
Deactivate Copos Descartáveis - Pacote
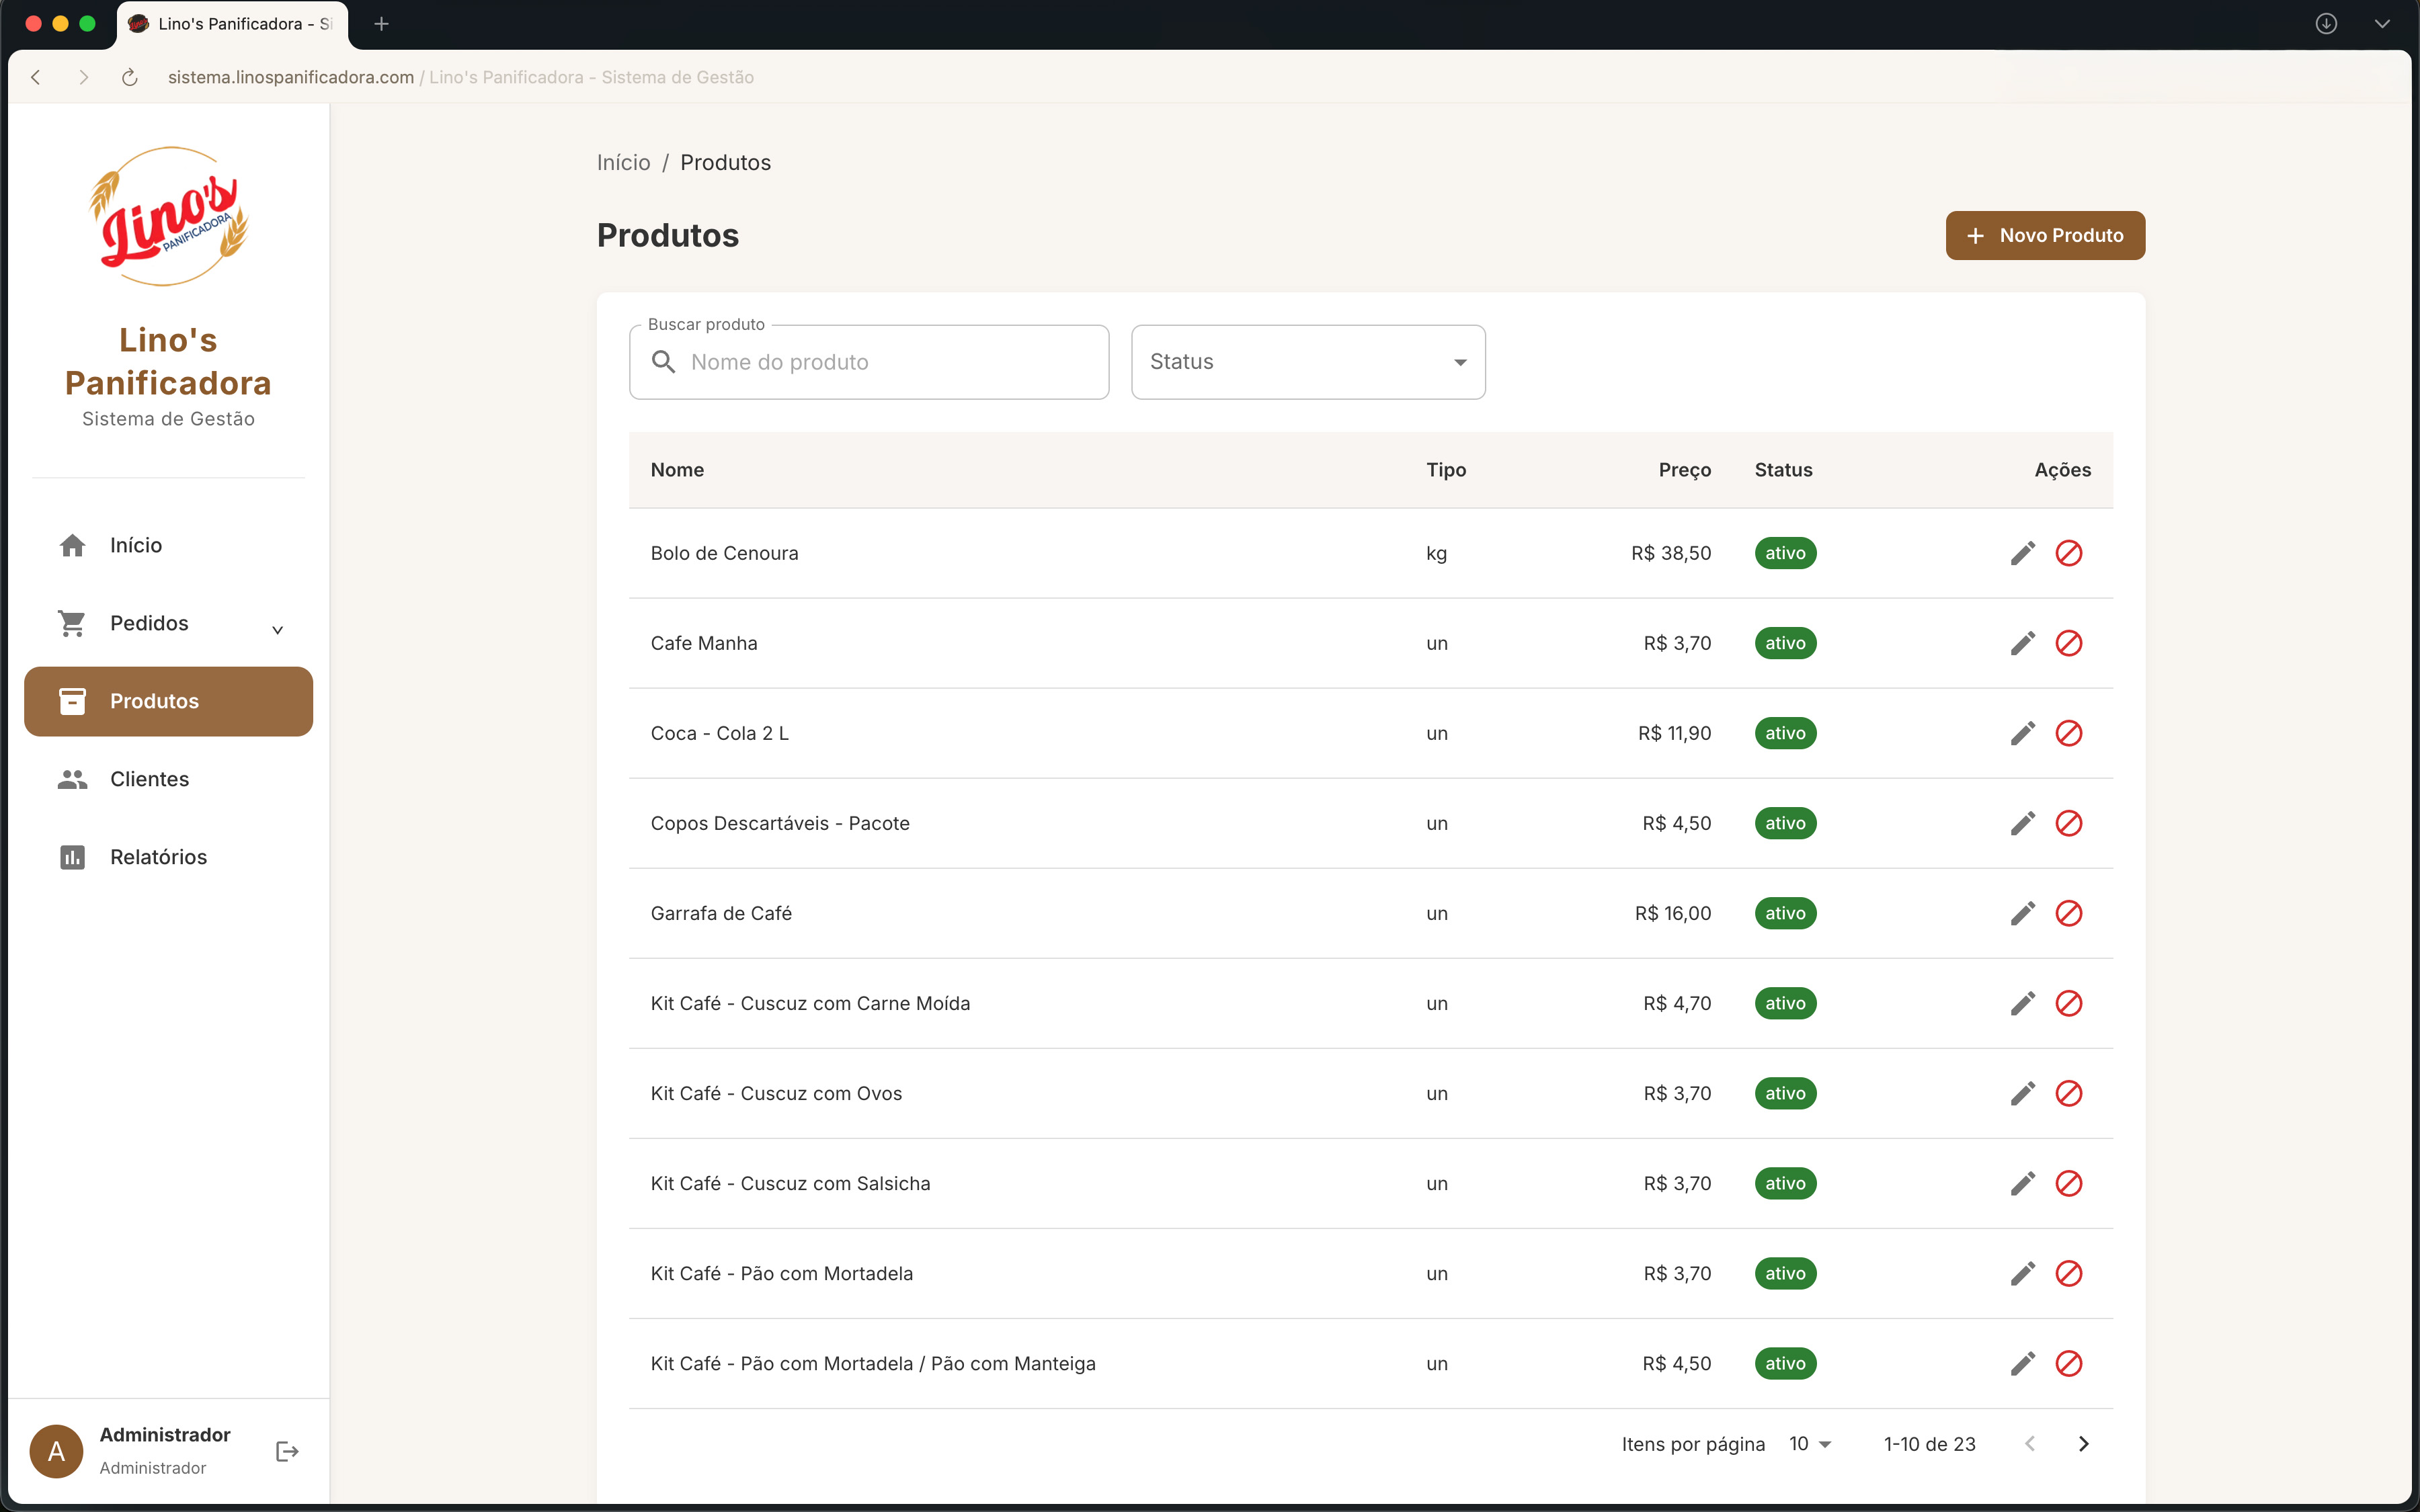click(2068, 823)
